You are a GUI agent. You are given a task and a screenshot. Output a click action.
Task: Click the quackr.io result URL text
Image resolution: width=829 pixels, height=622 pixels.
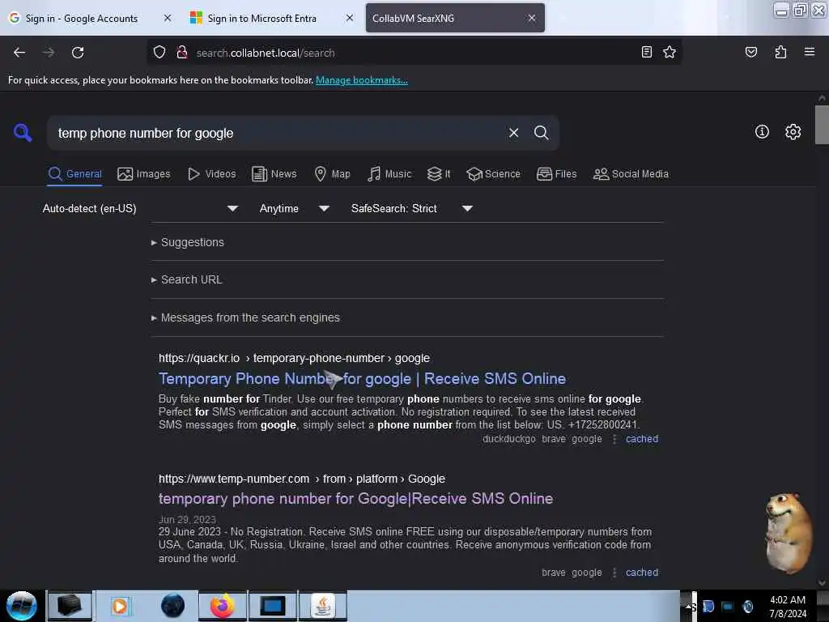[x=294, y=358]
